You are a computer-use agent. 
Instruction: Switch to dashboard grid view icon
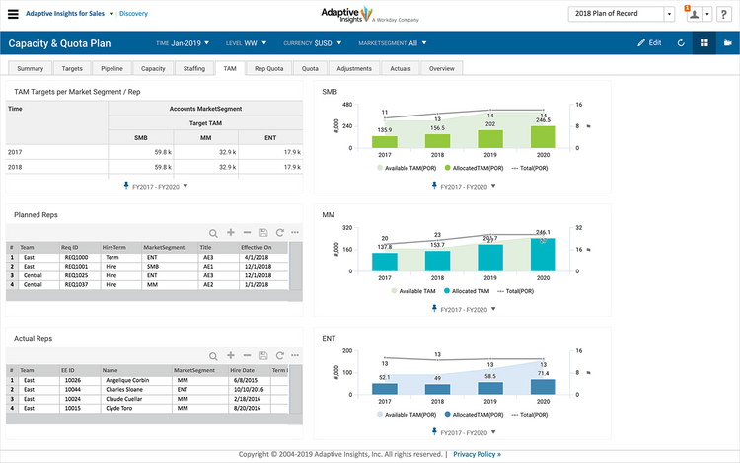pos(704,43)
